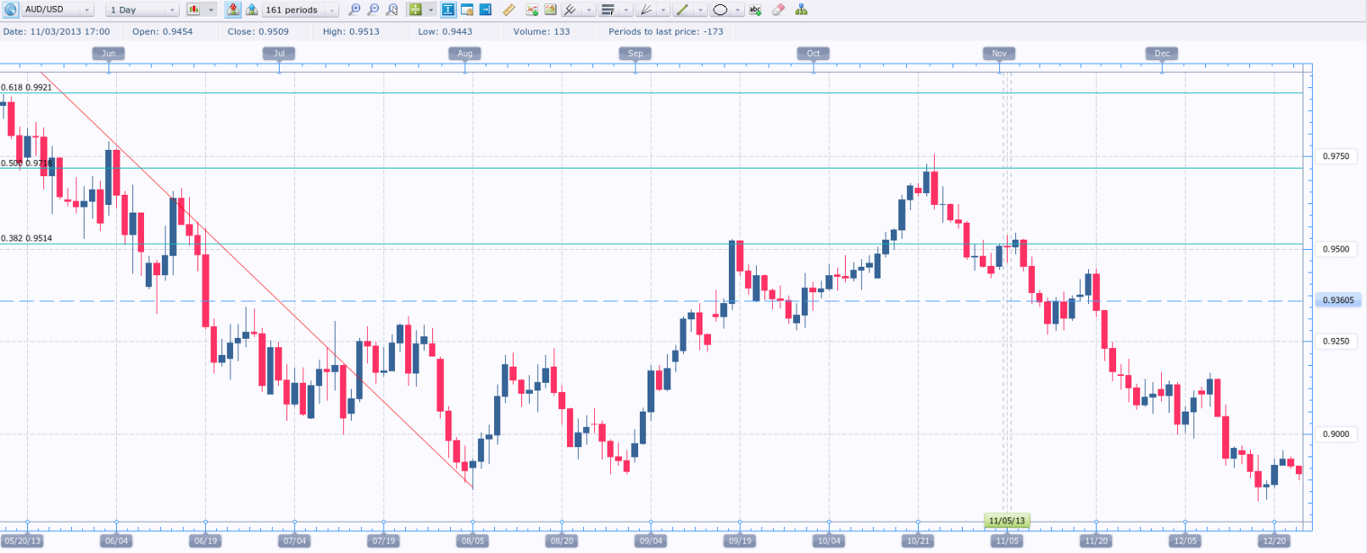Click the Aug month marker
Image resolution: width=1367 pixels, height=553 pixels.
coord(465,53)
